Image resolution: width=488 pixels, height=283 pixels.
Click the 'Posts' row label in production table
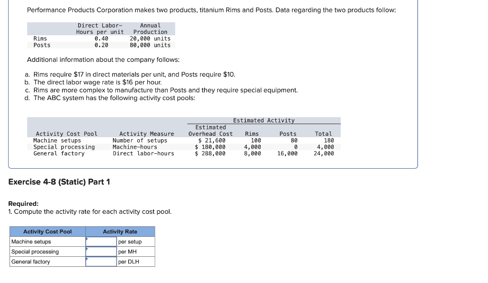pos(42,45)
